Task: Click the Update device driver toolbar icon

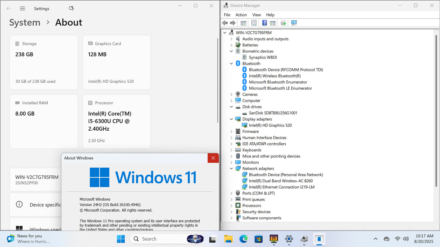Action: tap(283, 23)
